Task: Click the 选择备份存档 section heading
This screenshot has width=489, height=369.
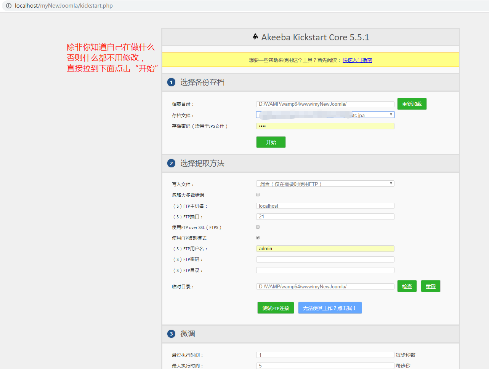Action: click(202, 82)
